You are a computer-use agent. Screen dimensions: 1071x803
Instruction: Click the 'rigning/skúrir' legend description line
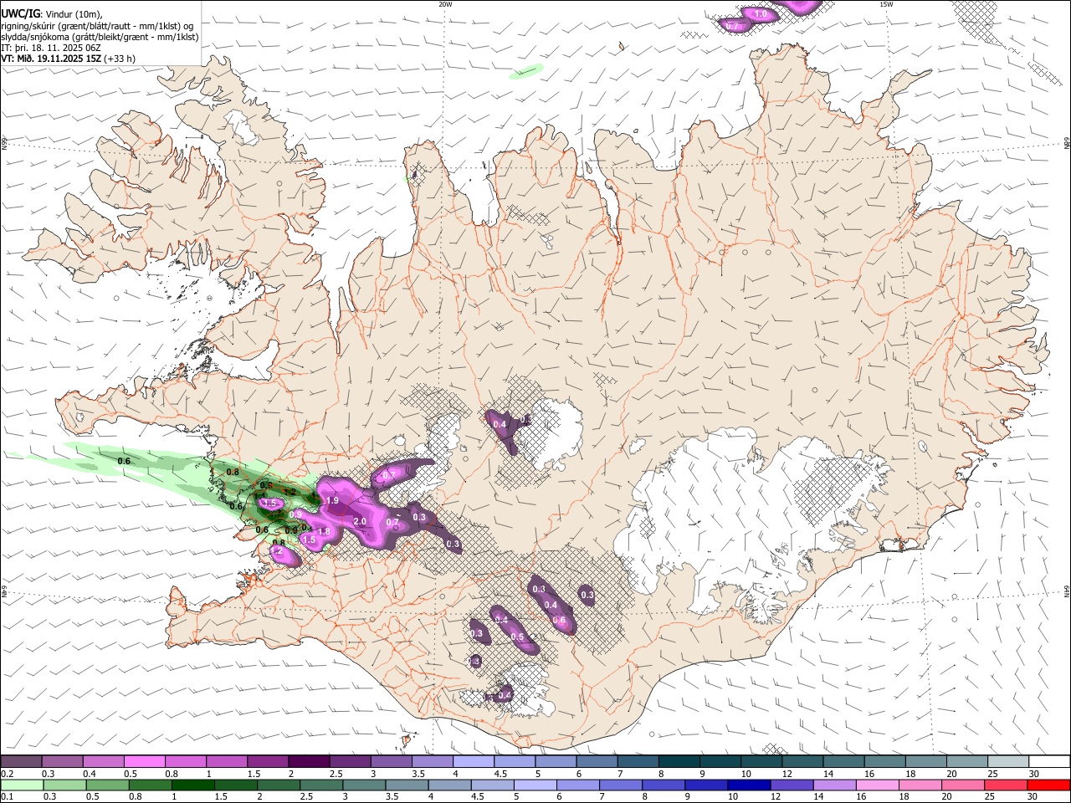click(97, 26)
